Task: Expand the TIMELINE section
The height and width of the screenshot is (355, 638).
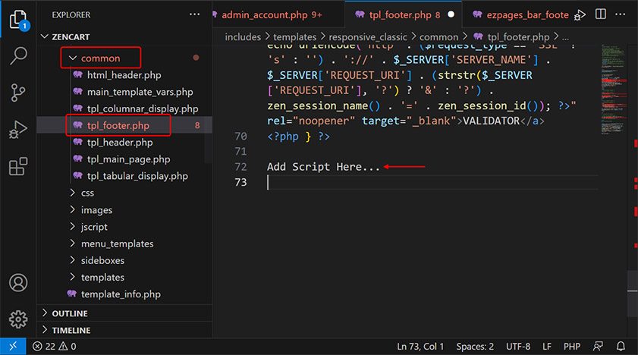Action: click(71, 330)
